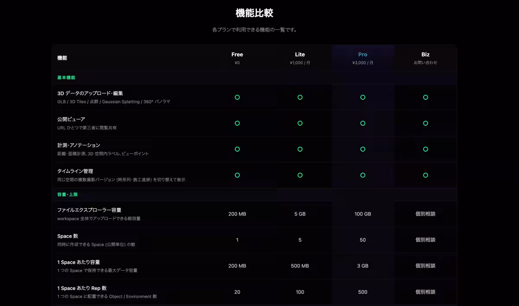Click the ¥3,000 / 月 price label

[362, 63]
